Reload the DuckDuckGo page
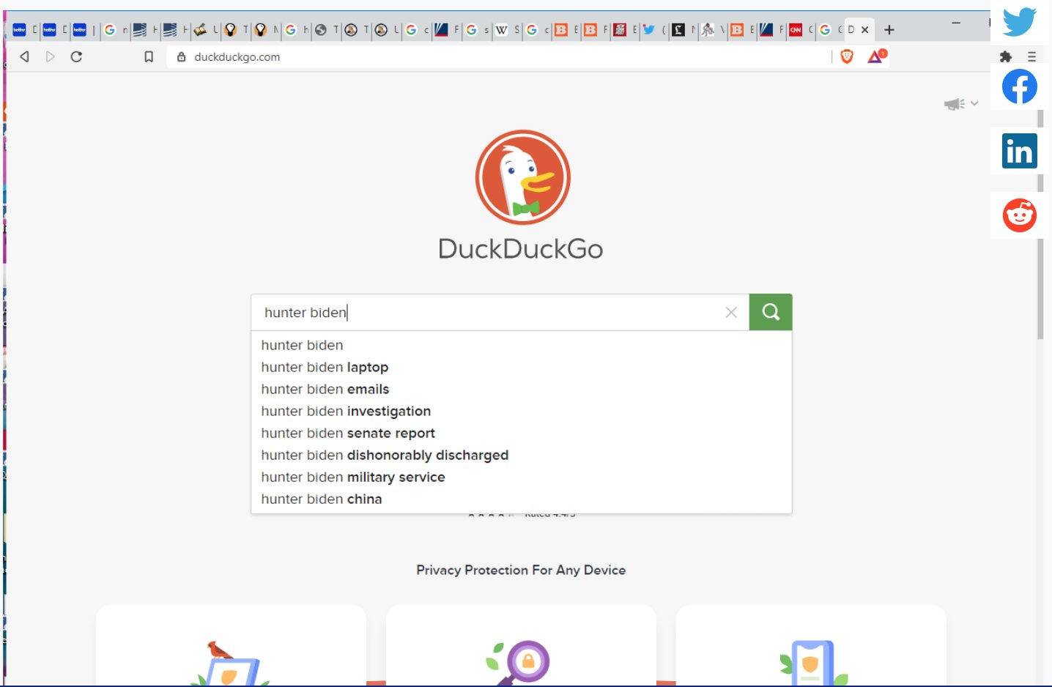1052x687 pixels. point(76,56)
